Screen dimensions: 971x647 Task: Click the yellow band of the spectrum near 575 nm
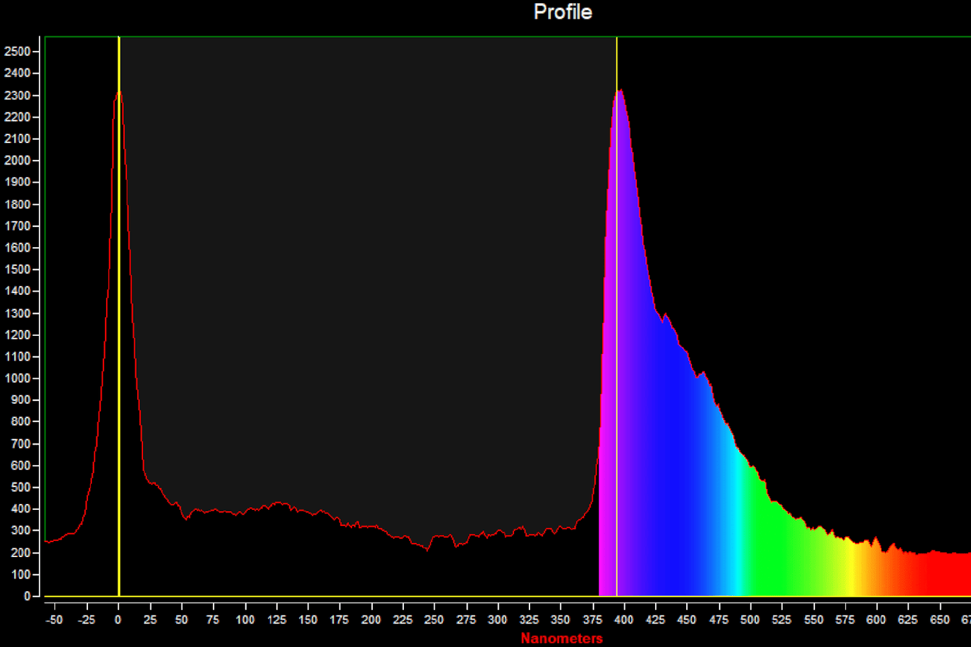(851, 571)
